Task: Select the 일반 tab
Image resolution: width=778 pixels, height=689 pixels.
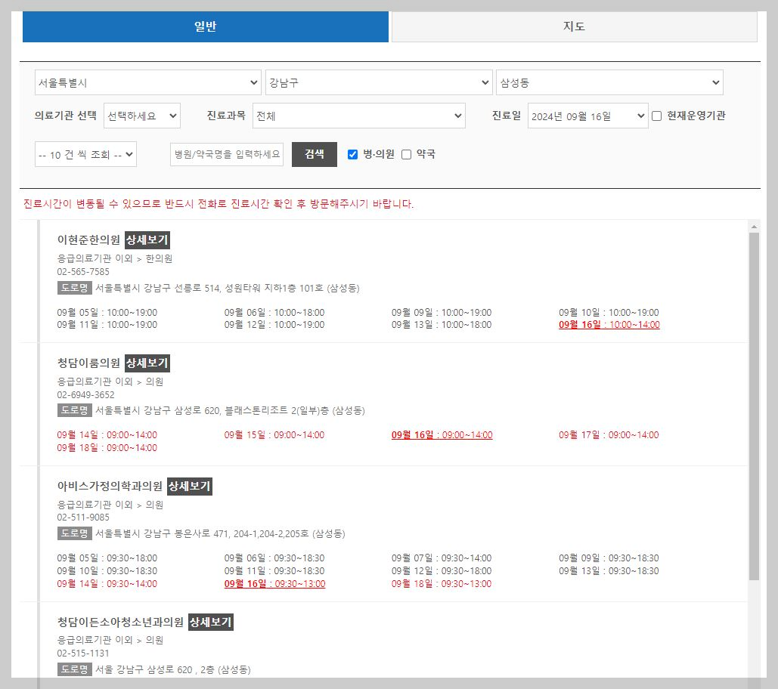Action: (206, 26)
